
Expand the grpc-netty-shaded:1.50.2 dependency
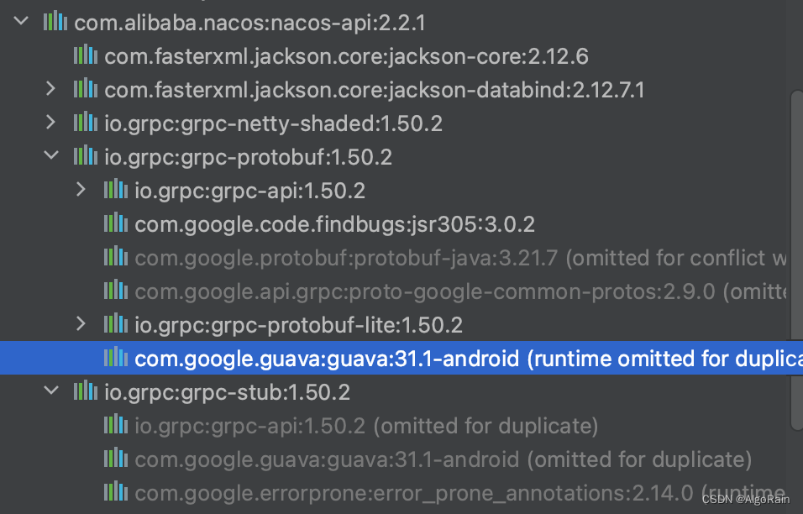click(50, 123)
